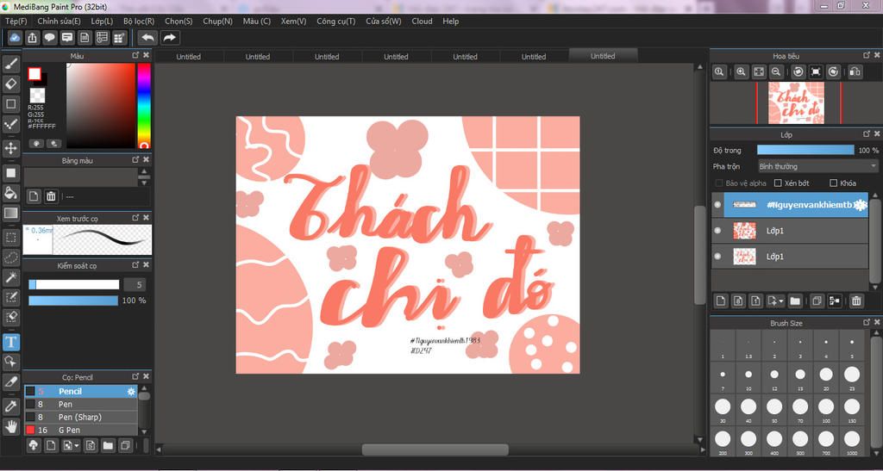Viewport: 883px width, 471px height.
Task: Select the Brush tool
Action: point(10,64)
